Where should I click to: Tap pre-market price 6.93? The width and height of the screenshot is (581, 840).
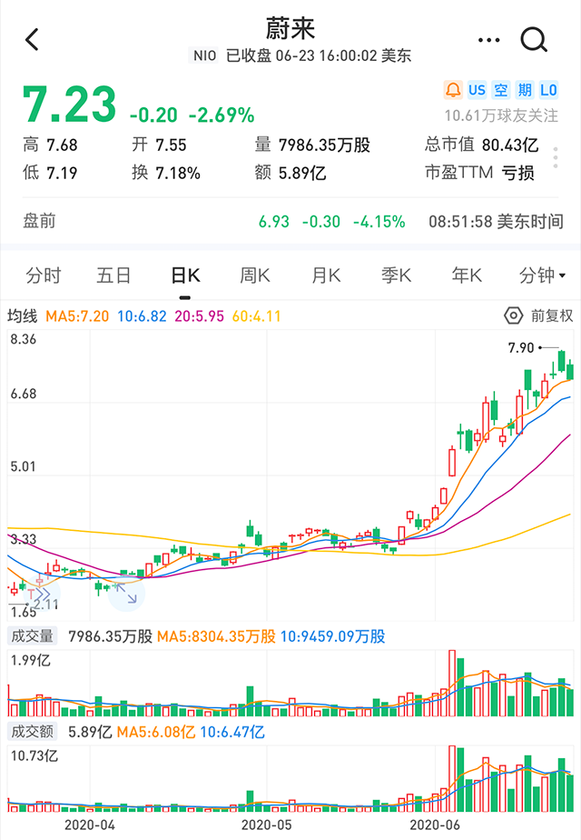(x=274, y=221)
